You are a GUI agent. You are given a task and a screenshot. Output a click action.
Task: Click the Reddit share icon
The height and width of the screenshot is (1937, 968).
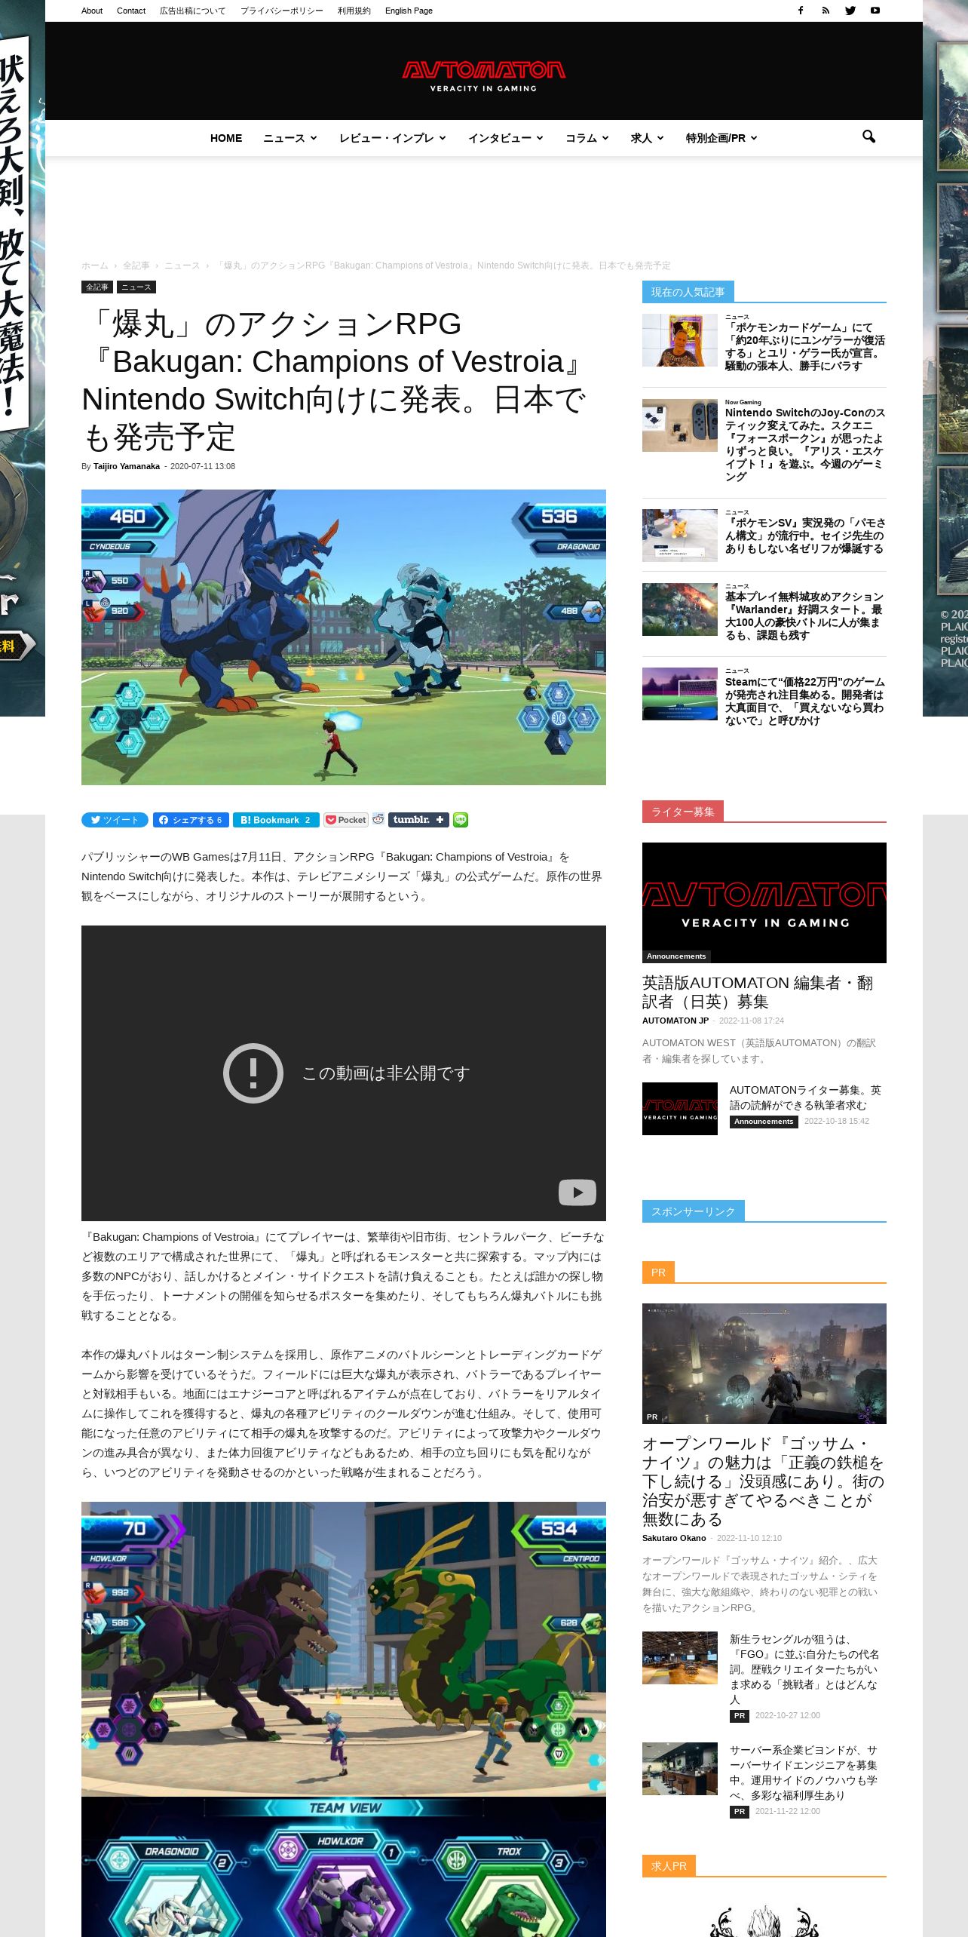pyautogui.click(x=378, y=819)
